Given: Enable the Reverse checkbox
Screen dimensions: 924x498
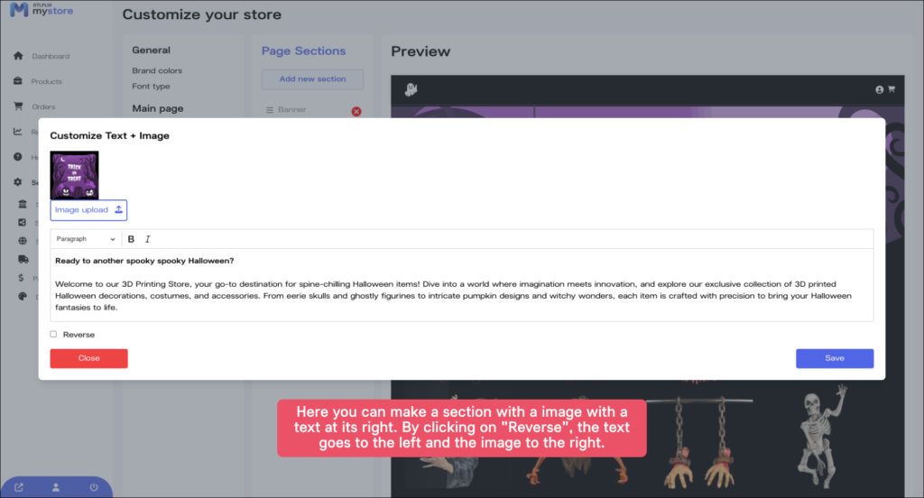Looking at the screenshot, I should (53, 335).
